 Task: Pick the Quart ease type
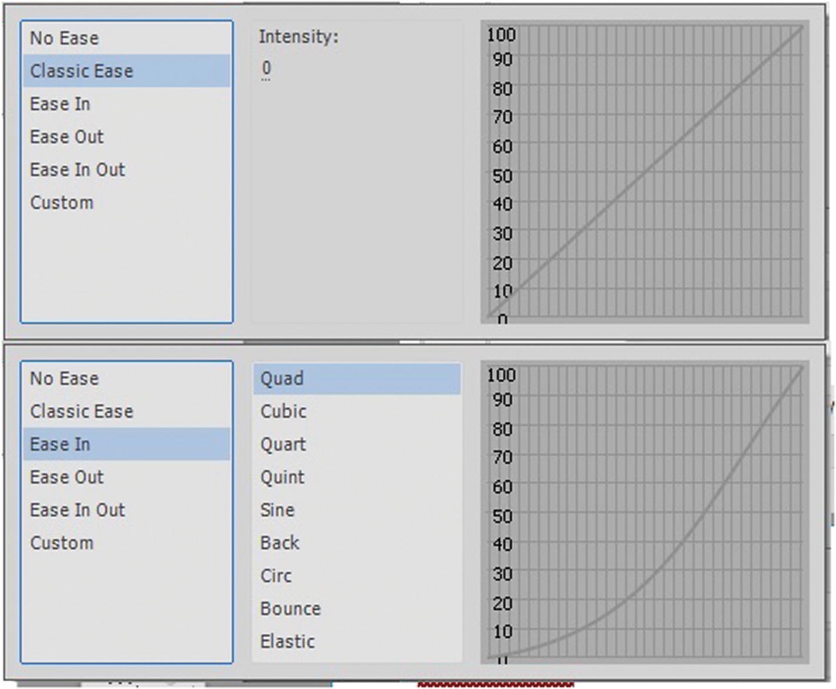click(283, 444)
